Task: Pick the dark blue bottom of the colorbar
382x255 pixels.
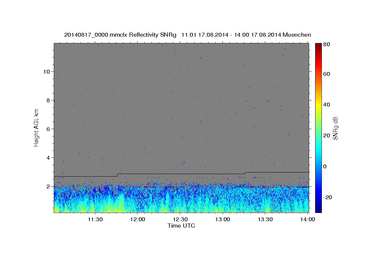Action: [318, 210]
